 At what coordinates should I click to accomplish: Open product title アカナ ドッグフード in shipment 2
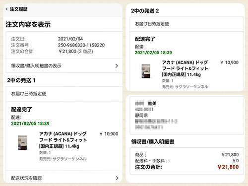[x=185, y=68]
